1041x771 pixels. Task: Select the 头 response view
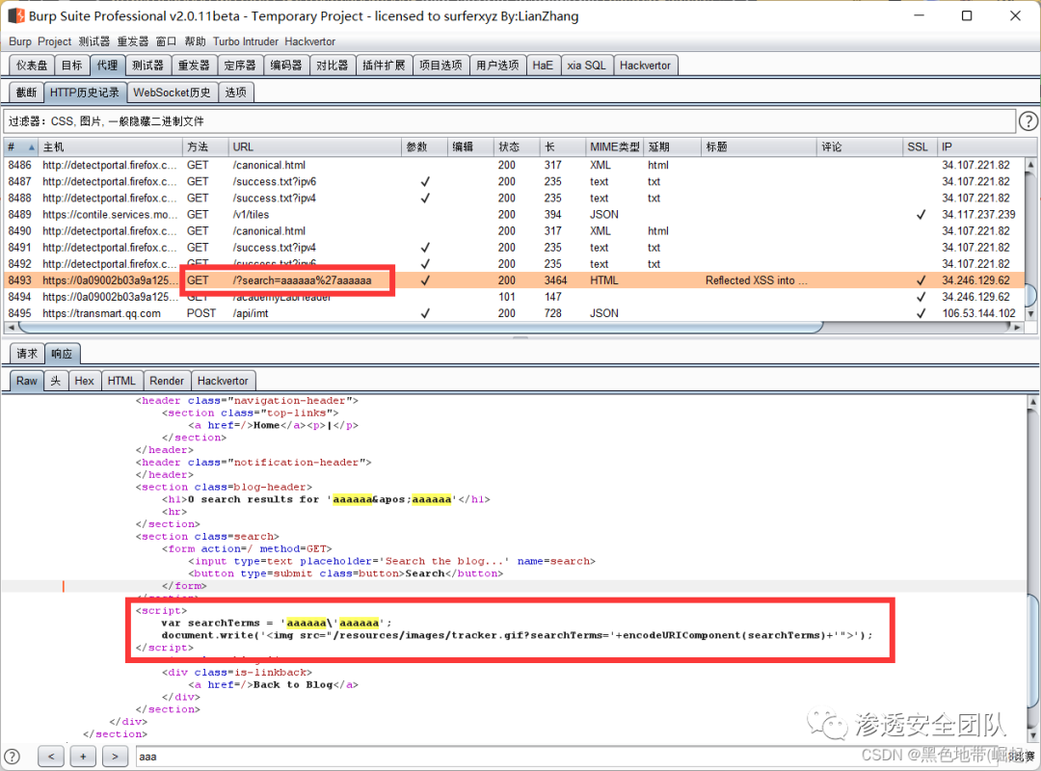pos(56,381)
